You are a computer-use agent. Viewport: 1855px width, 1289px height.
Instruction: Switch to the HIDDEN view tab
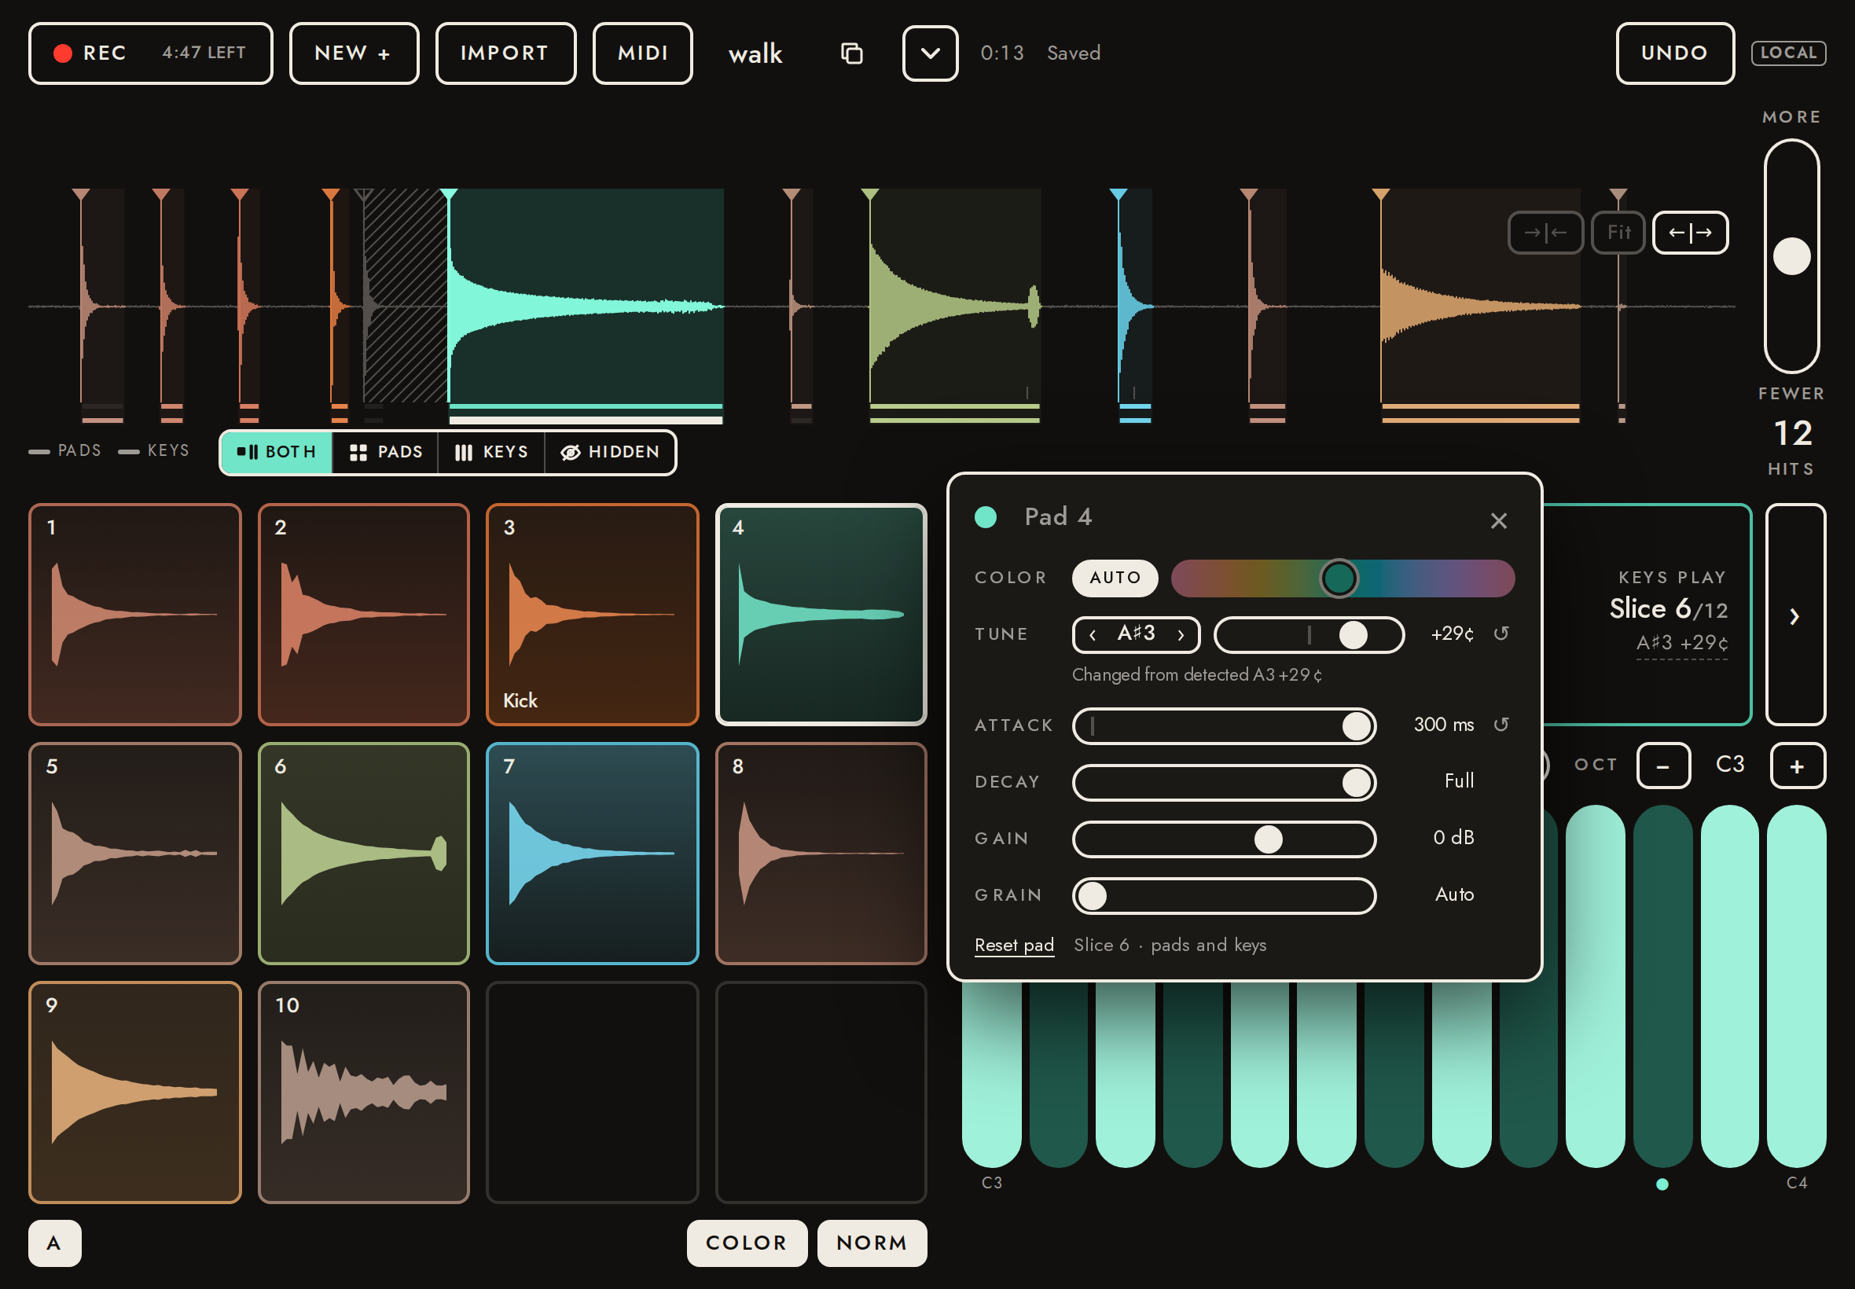pyautogui.click(x=610, y=452)
